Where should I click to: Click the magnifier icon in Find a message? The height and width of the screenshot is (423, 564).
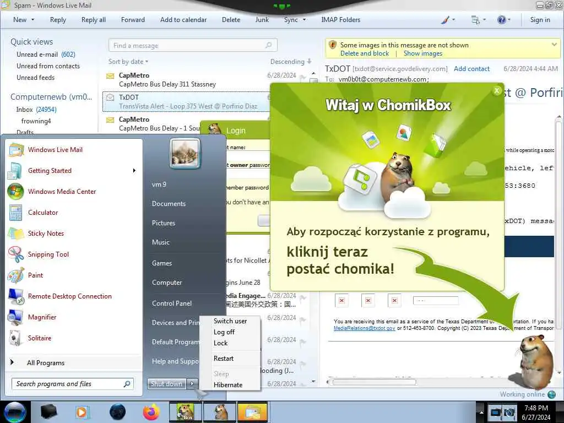pyautogui.click(x=268, y=45)
